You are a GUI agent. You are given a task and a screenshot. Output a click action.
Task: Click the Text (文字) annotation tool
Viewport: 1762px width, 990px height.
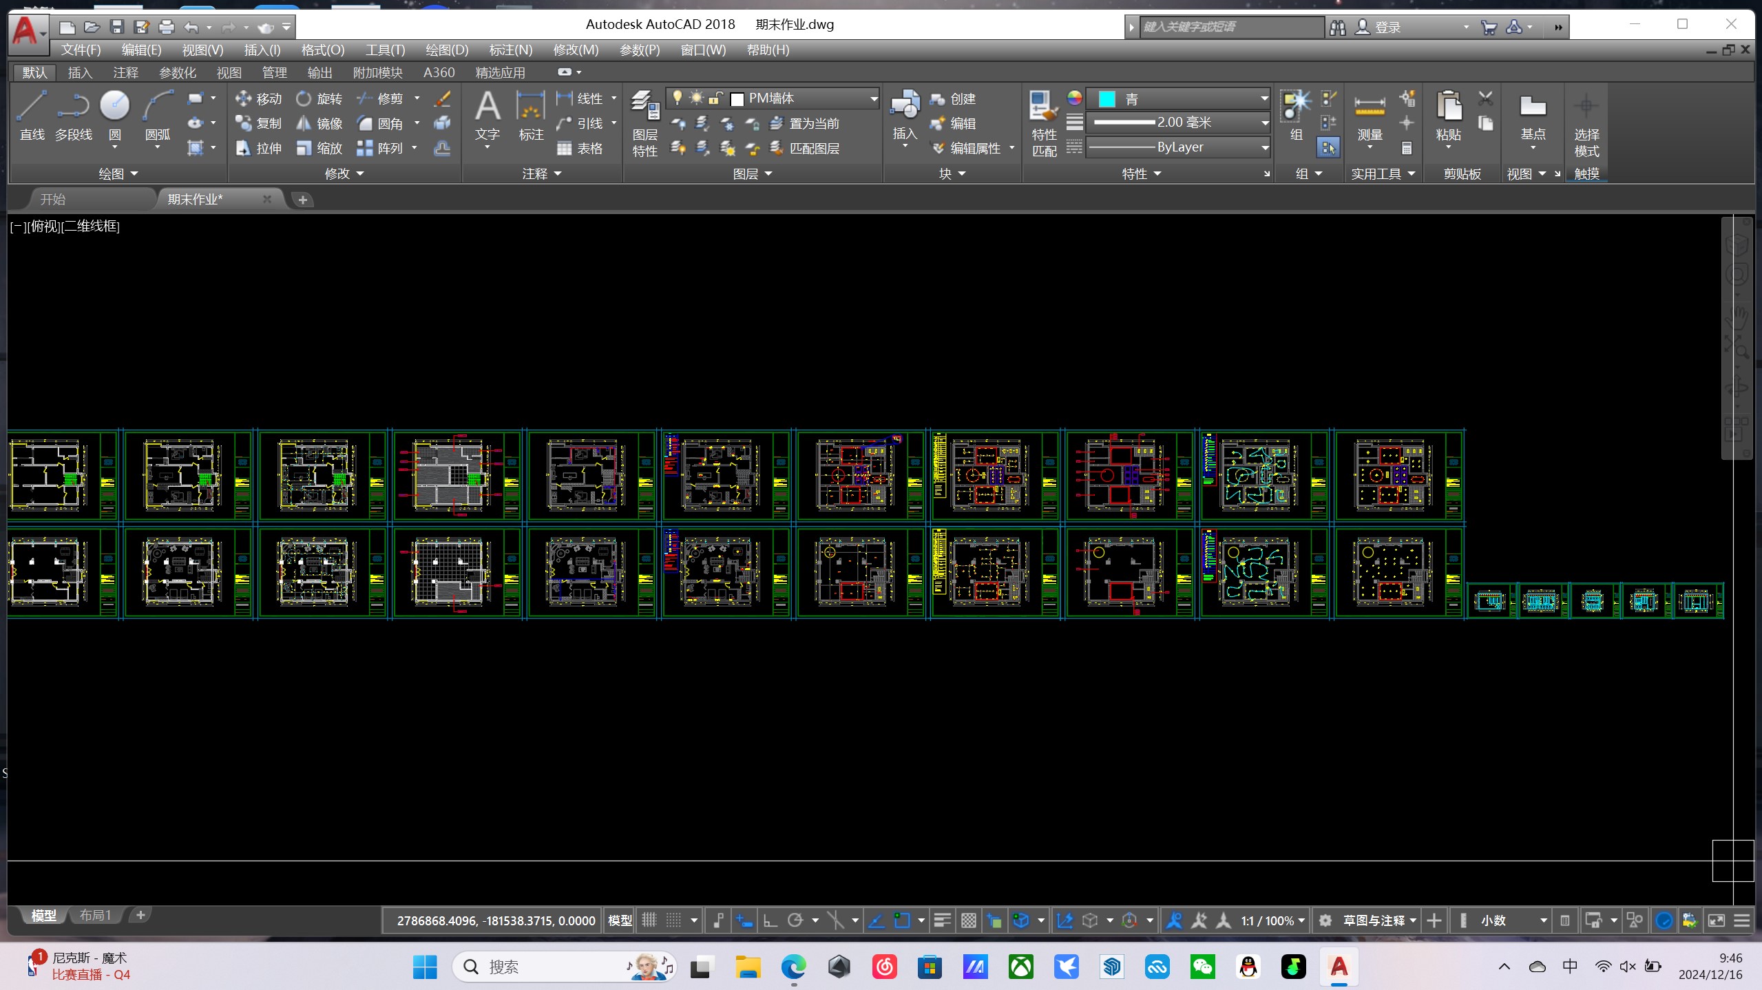coord(487,108)
